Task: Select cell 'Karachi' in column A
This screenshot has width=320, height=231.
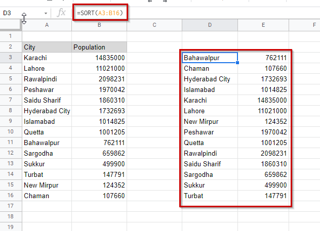Action: pos(47,58)
